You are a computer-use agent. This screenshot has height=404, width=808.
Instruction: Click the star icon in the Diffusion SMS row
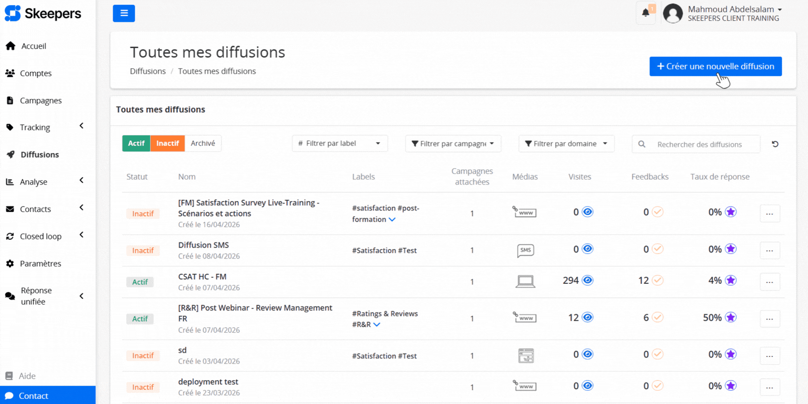(730, 249)
